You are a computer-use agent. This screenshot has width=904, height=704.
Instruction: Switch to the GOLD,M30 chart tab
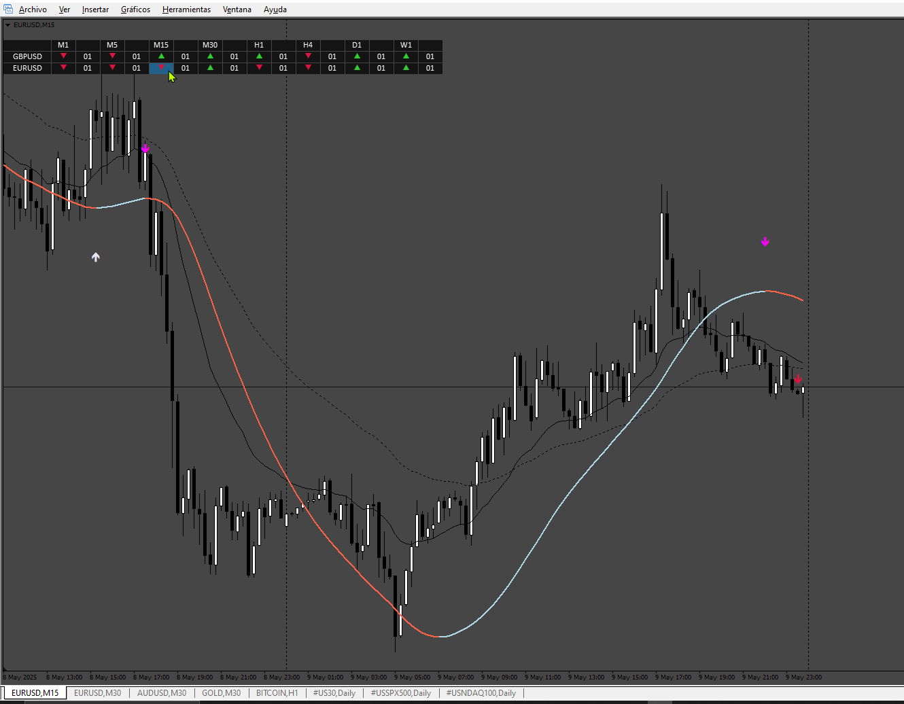(x=221, y=693)
